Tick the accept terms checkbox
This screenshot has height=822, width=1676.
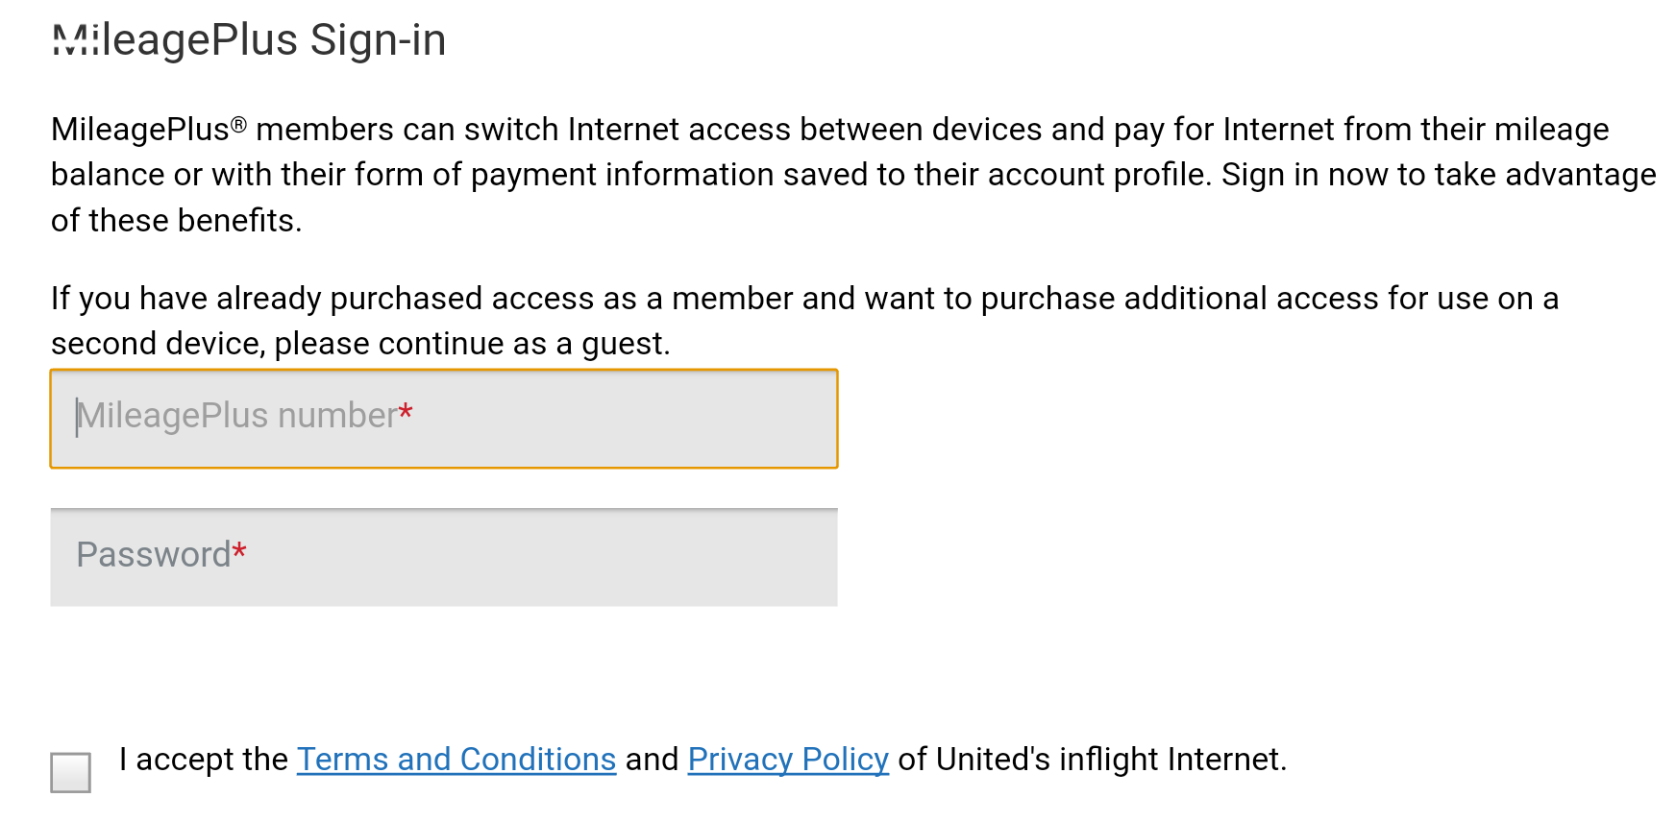tap(71, 772)
